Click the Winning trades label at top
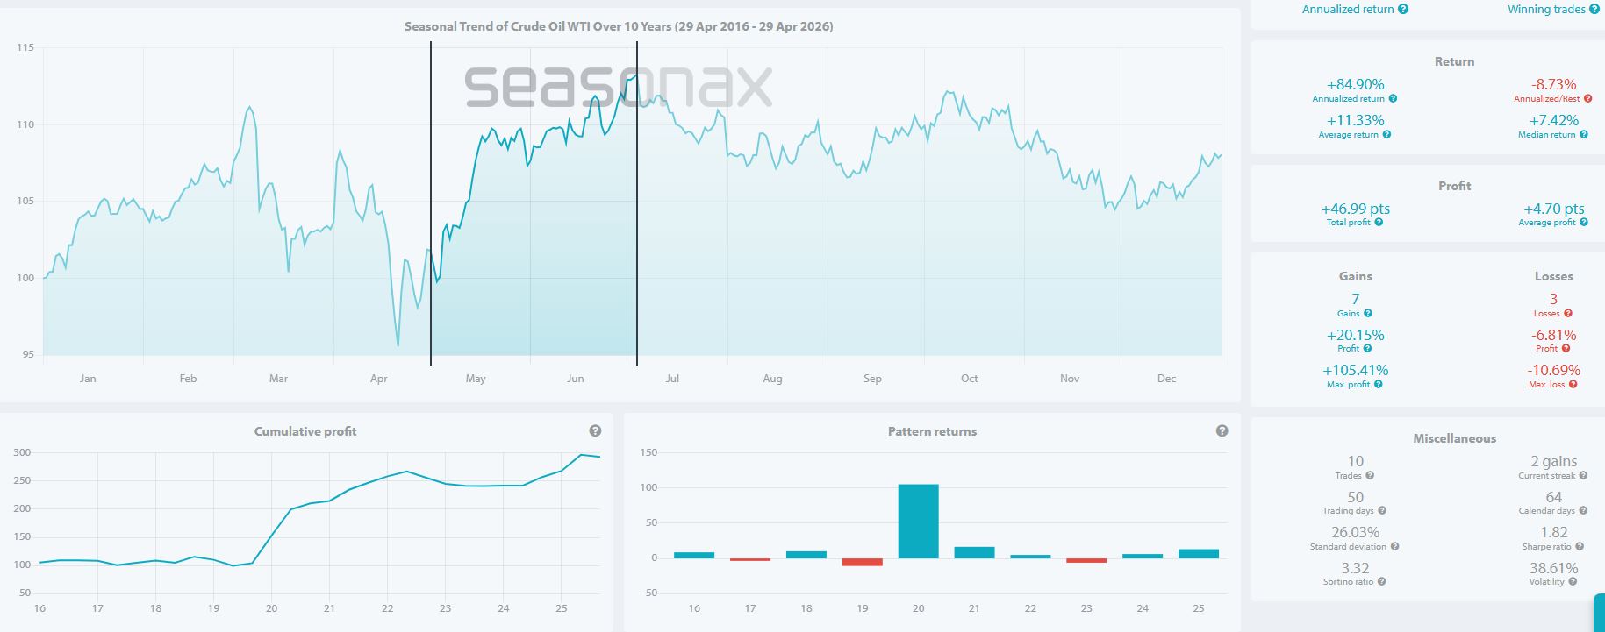Screen dimensions: 1605x632 1546,10
